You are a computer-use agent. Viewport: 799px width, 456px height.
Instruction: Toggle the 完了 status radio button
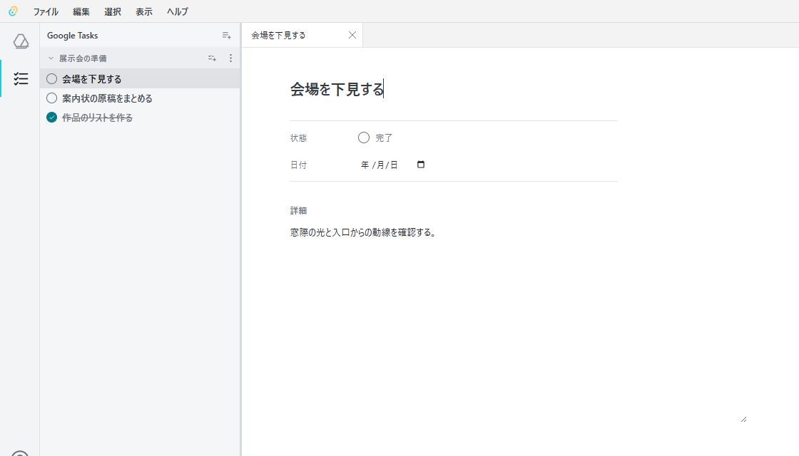(x=363, y=138)
